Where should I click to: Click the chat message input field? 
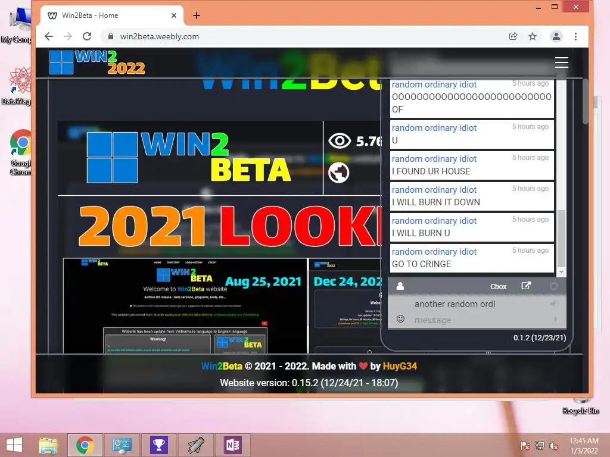click(478, 320)
